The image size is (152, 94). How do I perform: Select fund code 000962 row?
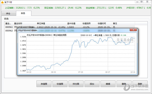(9, 30)
